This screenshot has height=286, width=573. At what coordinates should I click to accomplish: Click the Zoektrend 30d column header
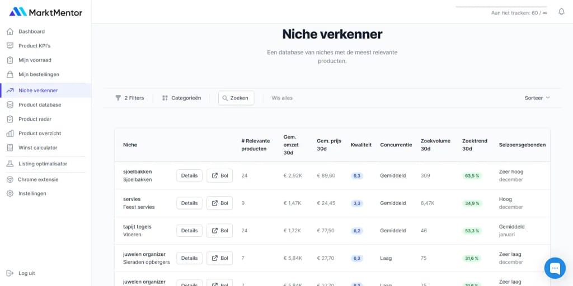point(475,145)
